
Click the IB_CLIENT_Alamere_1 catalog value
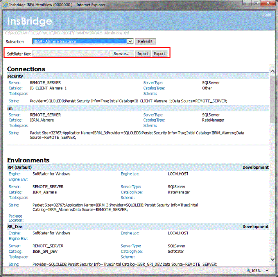click(x=48, y=88)
